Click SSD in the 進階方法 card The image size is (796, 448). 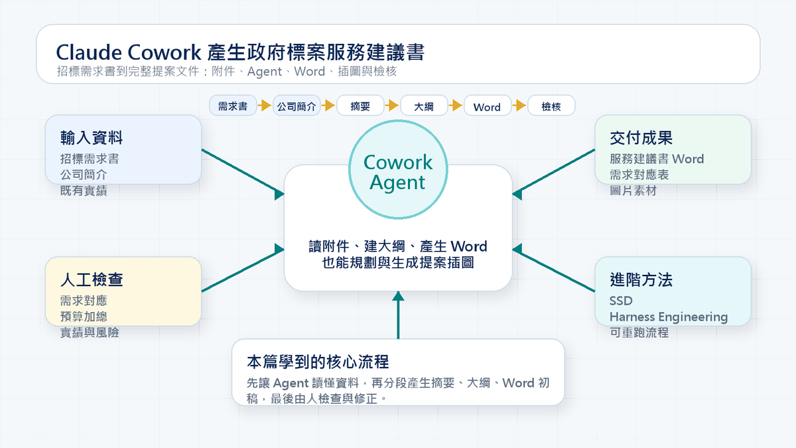click(x=621, y=301)
